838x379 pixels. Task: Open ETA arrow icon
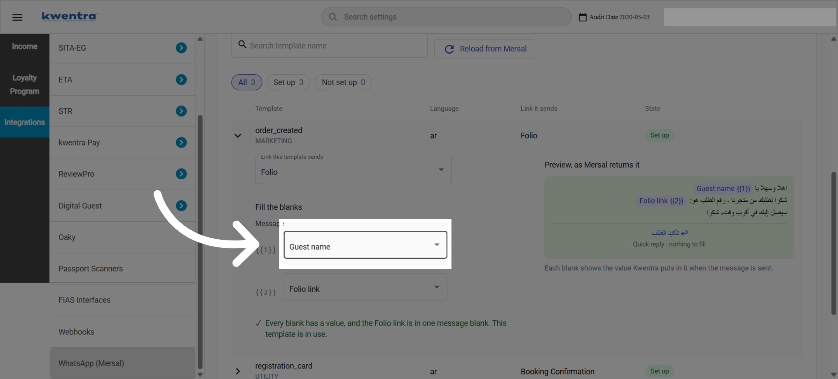(181, 80)
